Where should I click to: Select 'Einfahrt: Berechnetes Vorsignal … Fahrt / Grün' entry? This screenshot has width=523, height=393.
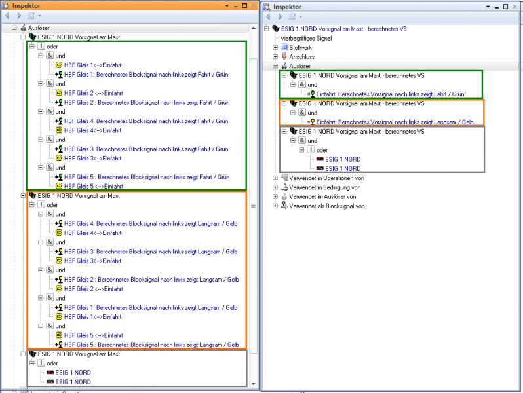click(390, 94)
